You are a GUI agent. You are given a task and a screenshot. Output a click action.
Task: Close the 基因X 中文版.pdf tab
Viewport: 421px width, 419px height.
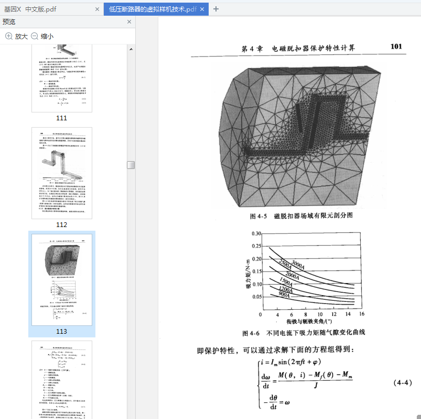point(97,9)
